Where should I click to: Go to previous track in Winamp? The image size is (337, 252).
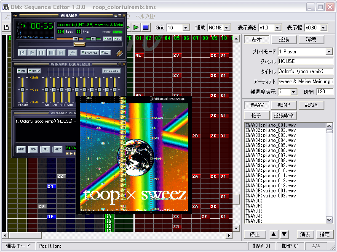[x=22, y=52]
